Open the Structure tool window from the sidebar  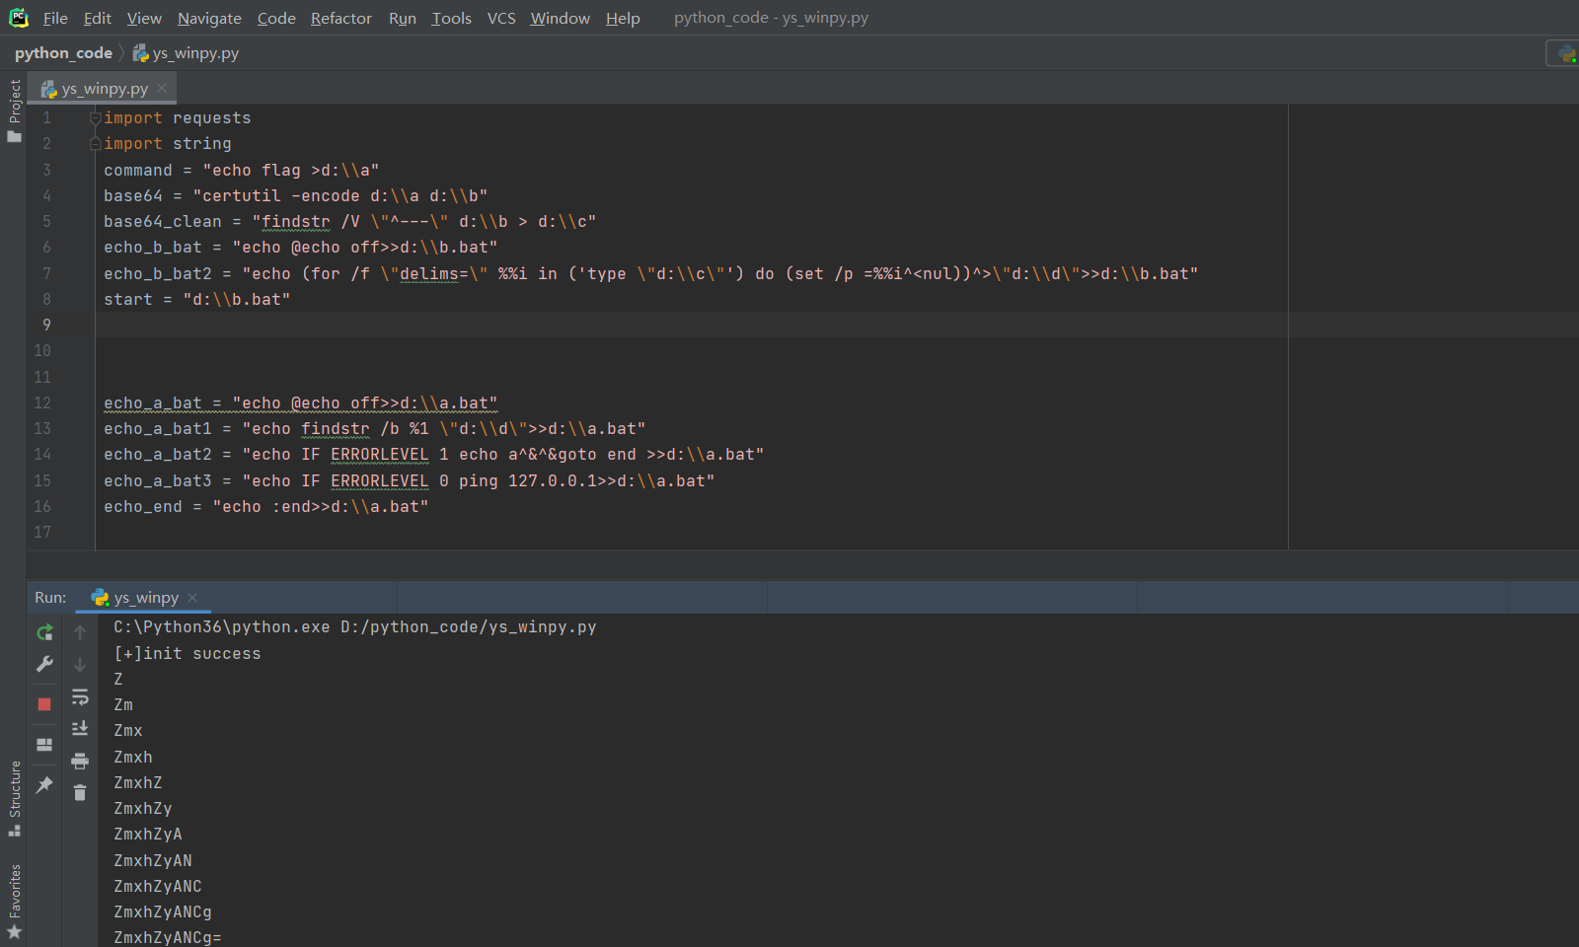(x=14, y=798)
